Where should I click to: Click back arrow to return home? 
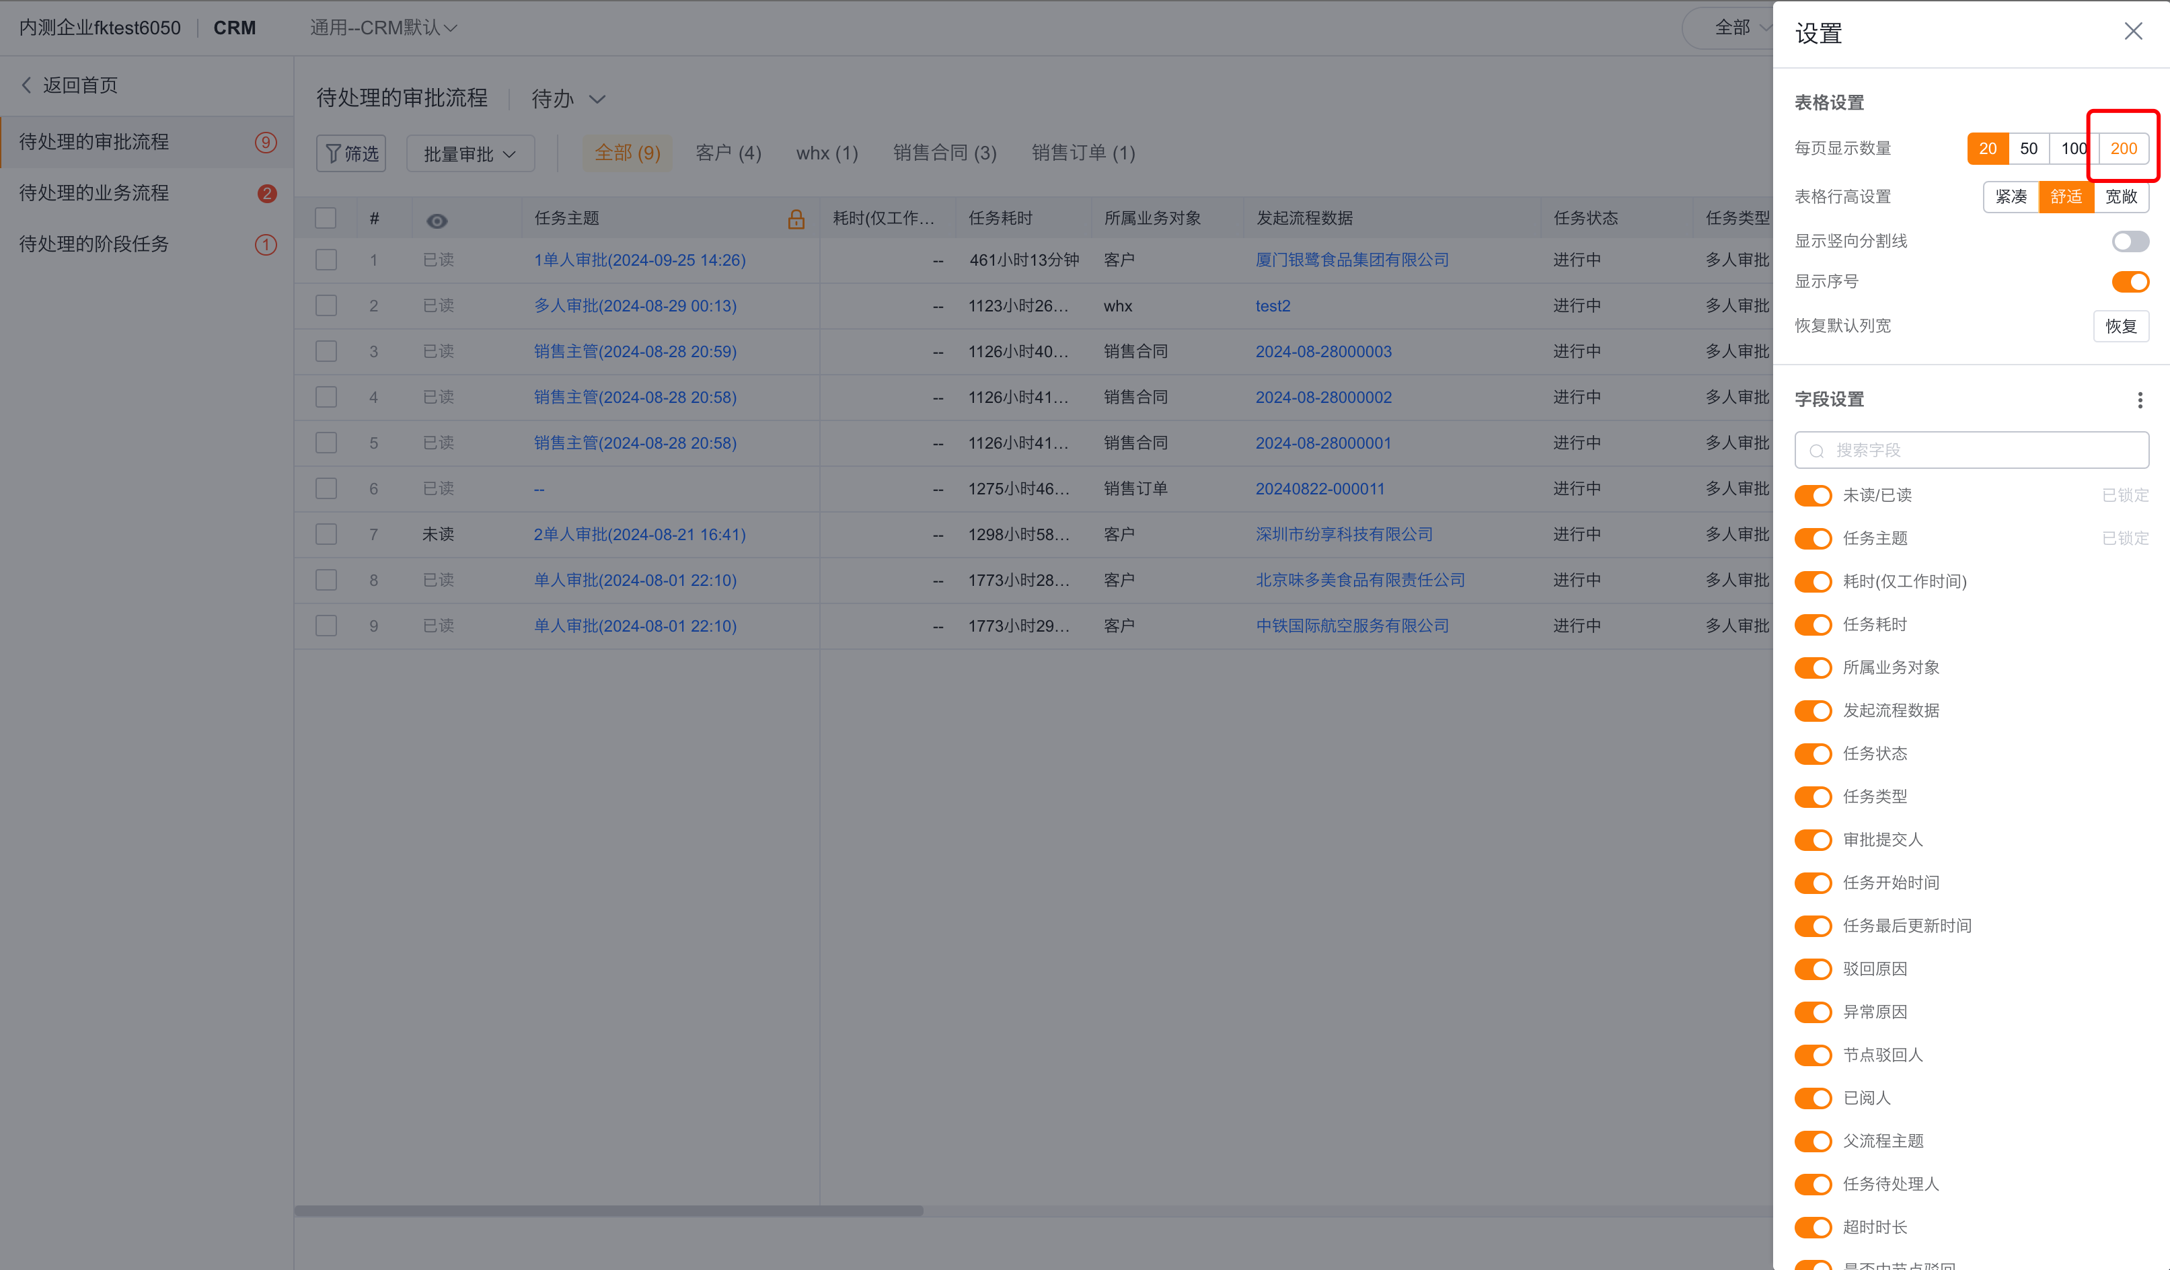pos(27,85)
